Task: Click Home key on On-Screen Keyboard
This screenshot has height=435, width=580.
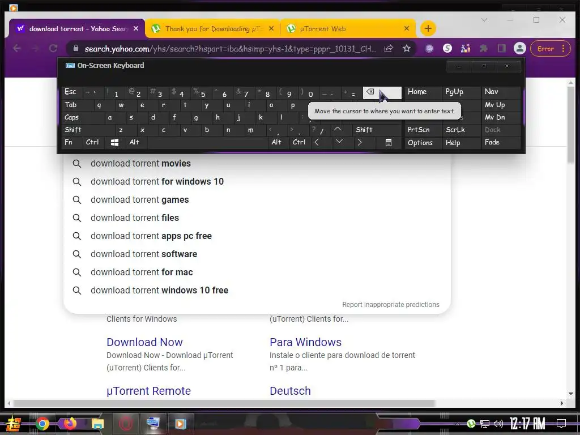Action: pyautogui.click(x=423, y=92)
